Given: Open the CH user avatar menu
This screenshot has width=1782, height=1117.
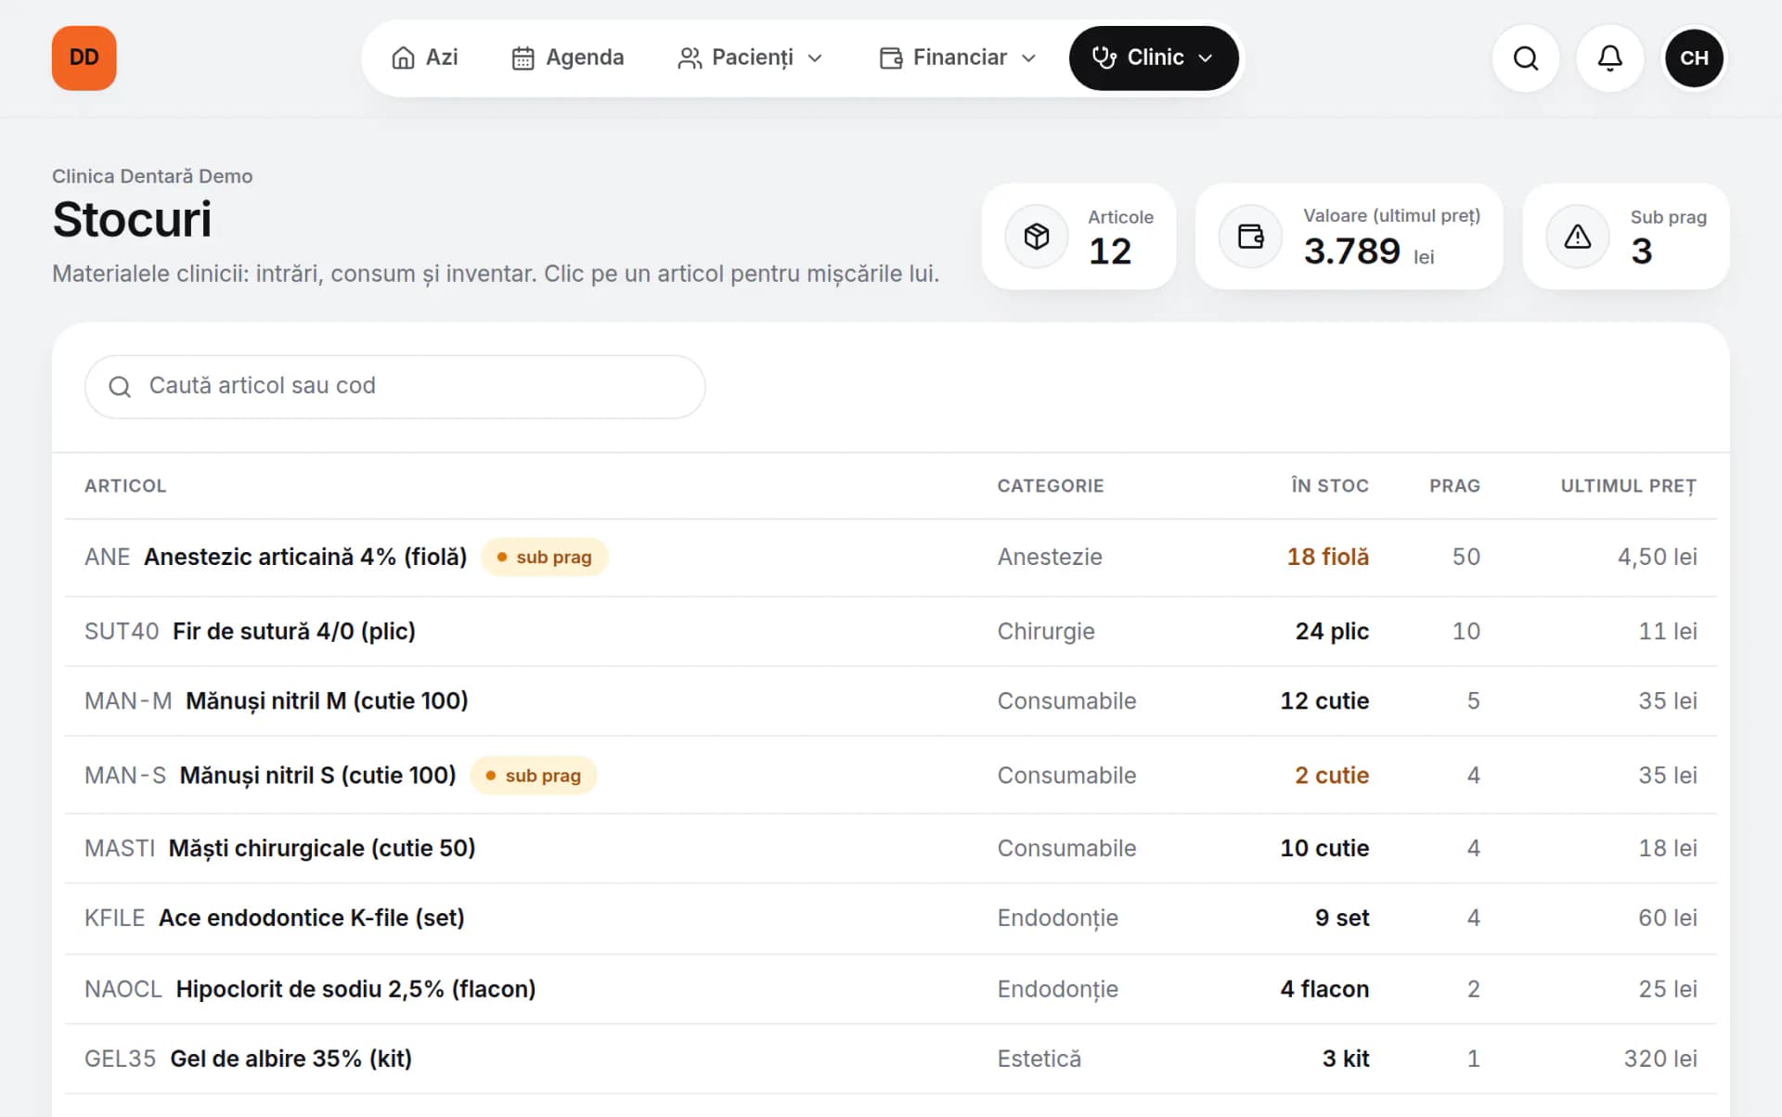Looking at the screenshot, I should [x=1694, y=58].
